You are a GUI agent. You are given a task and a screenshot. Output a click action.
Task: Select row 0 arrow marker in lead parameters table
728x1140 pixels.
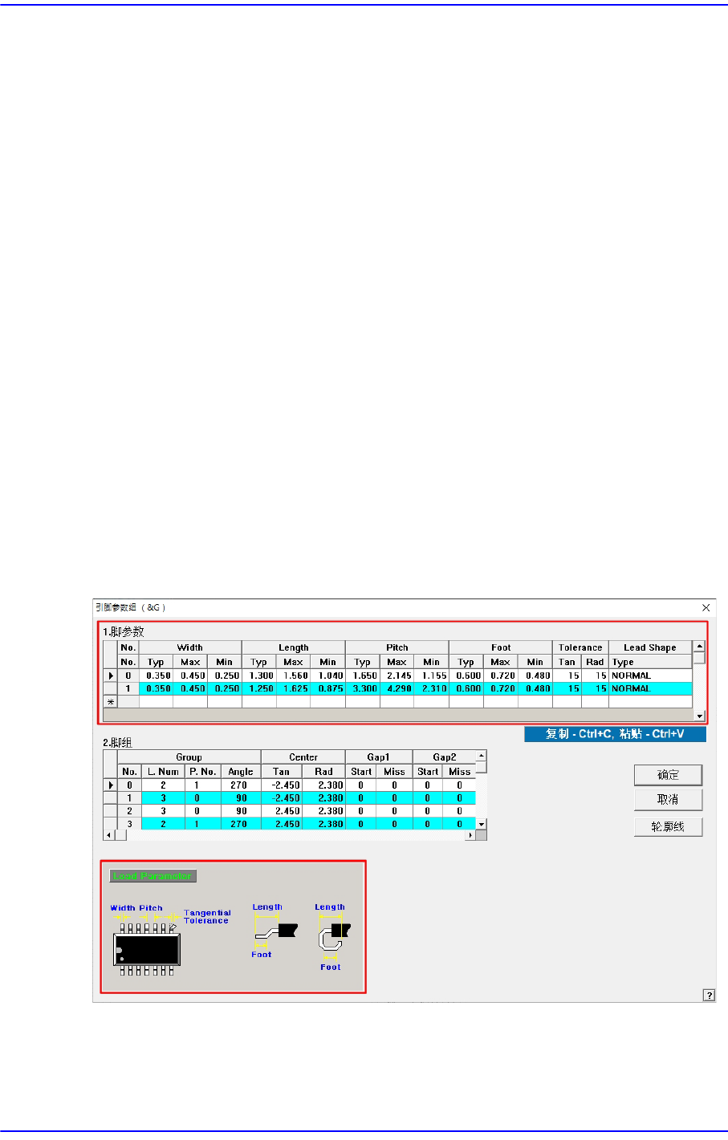111,675
